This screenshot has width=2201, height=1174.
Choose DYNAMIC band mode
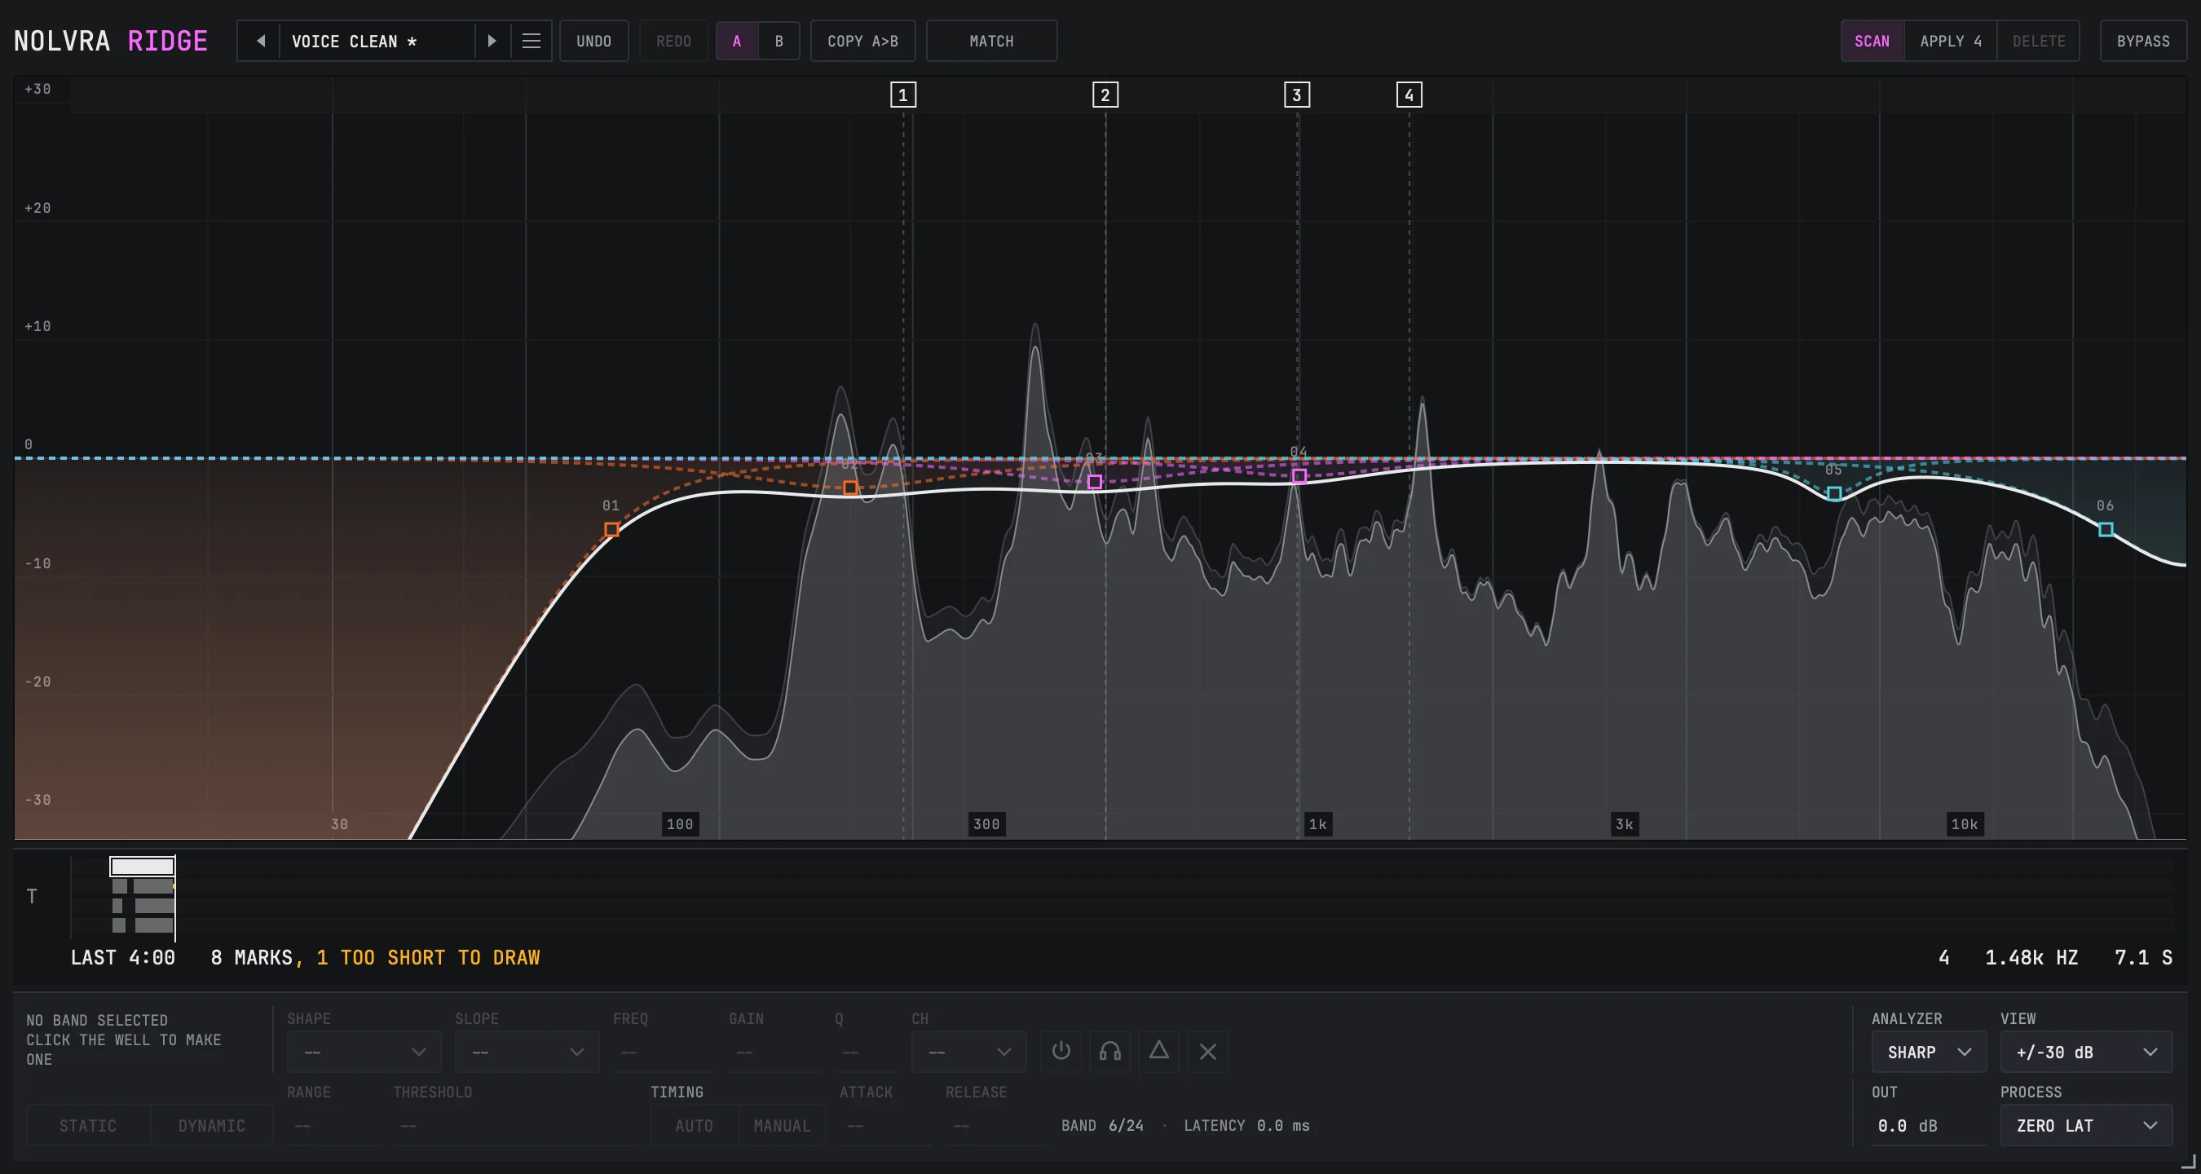coord(211,1125)
